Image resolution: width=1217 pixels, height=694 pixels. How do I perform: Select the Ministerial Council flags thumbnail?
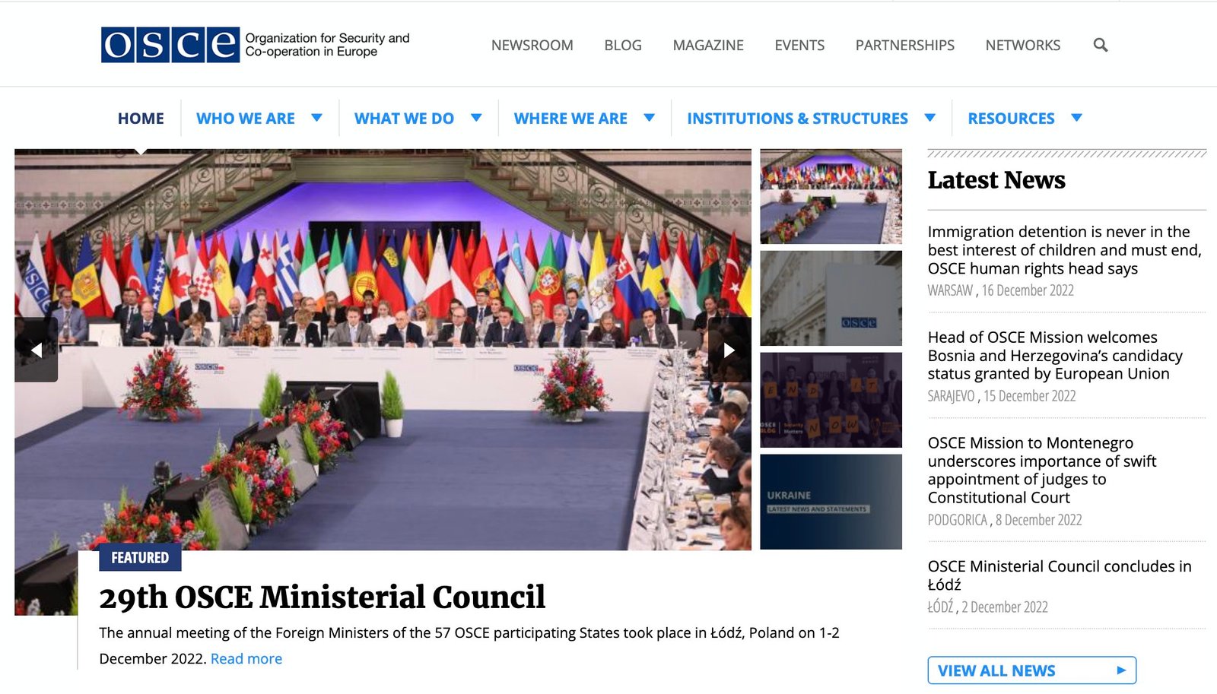click(831, 196)
